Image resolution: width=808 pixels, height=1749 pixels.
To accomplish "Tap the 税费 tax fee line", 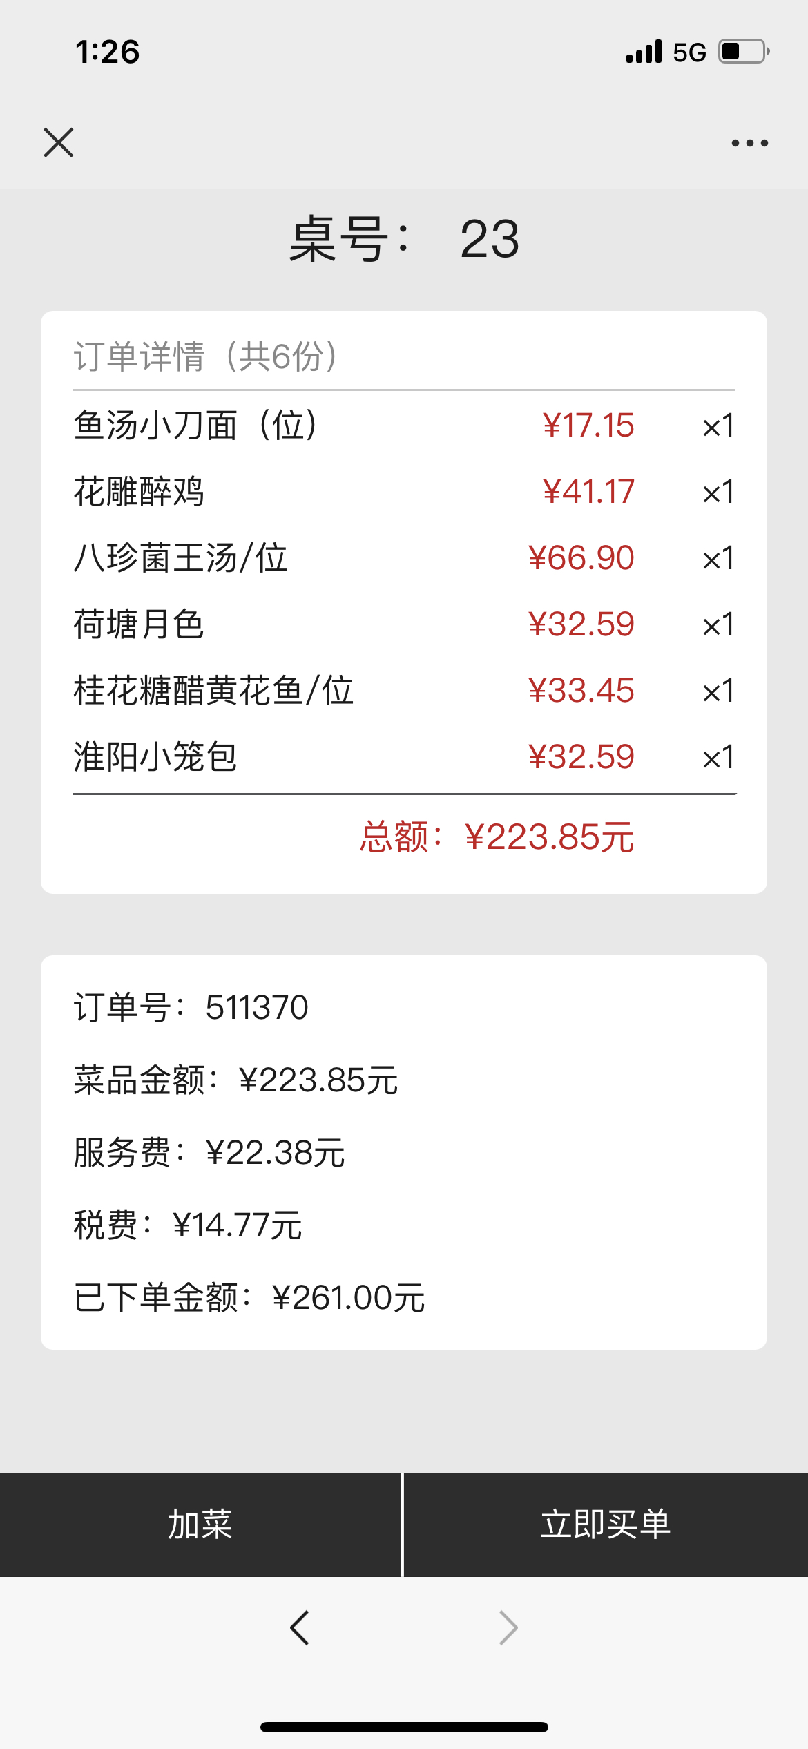I will (x=188, y=1225).
